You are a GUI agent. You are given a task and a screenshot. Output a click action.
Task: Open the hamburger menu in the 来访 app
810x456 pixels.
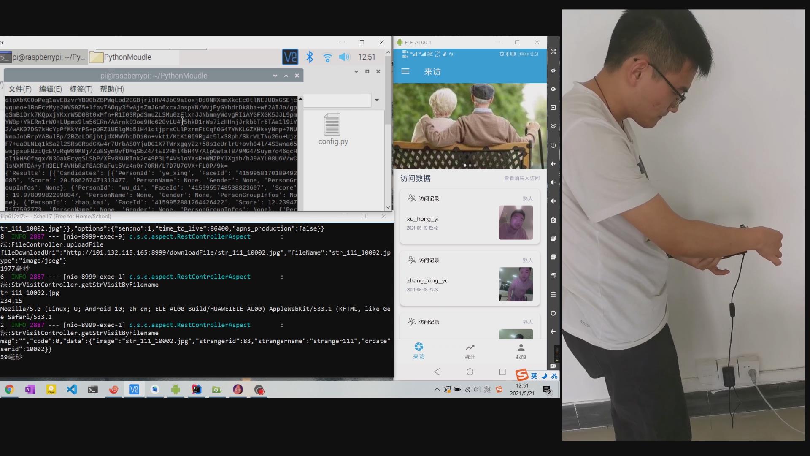click(405, 71)
